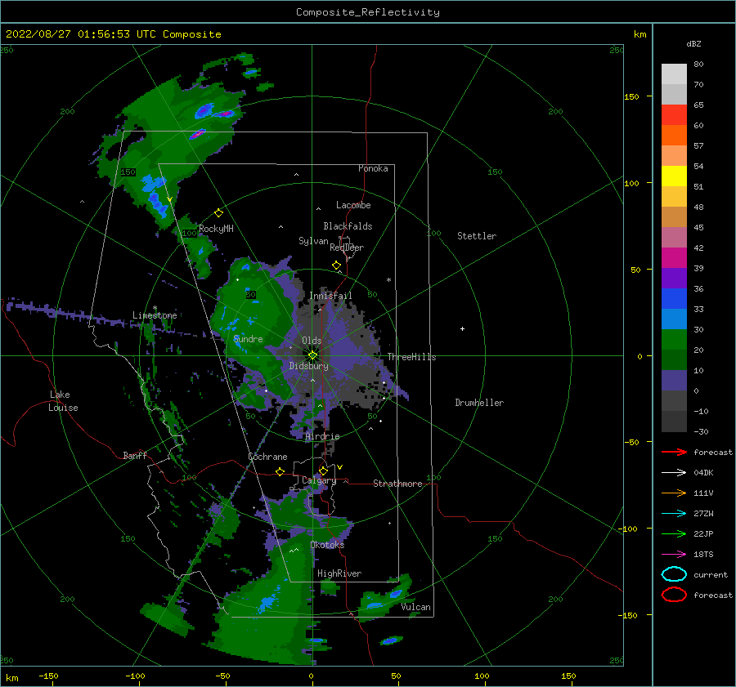Click the white asterisk marker above Limestone
Screen dimensions: 736x687
tap(155, 308)
